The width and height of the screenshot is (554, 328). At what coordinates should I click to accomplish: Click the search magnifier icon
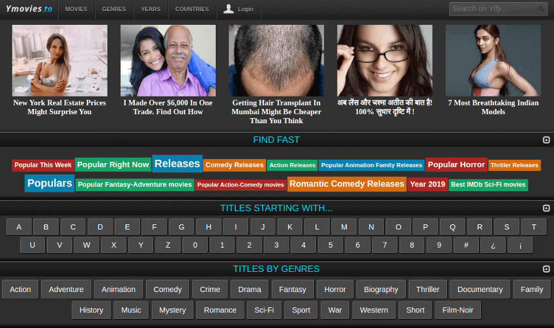[x=541, y=9]
